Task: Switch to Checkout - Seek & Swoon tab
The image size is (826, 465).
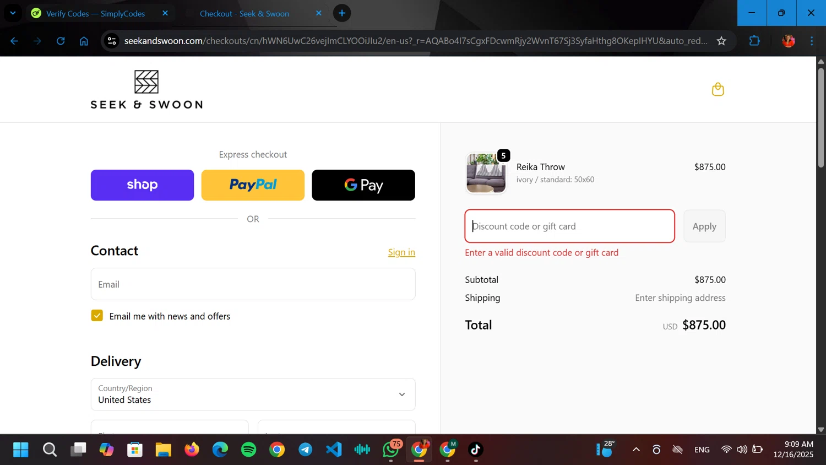Action: (x=244, y=13)
